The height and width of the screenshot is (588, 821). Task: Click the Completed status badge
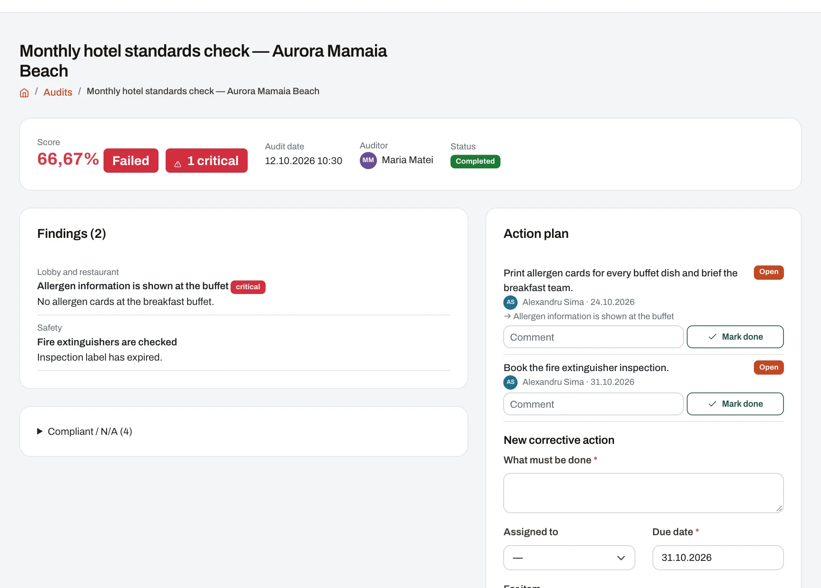tap(475, 161)
